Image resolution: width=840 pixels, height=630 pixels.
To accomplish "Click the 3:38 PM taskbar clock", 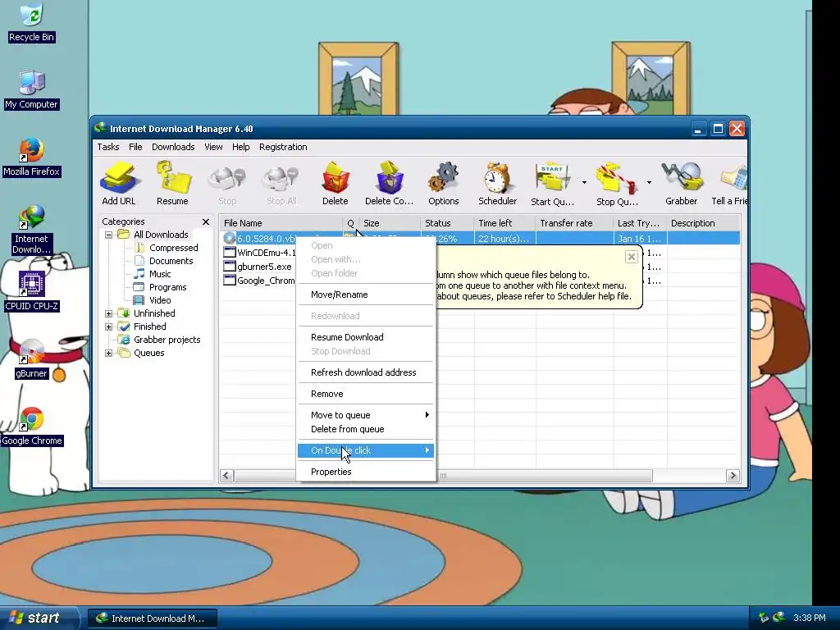I will click(x=810, y=618).
